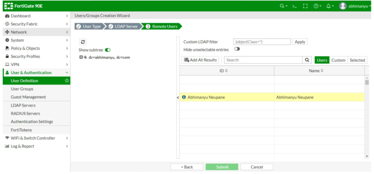
Task: Collapse the tree pane with left arrow
Action: [x=178, y=98]
